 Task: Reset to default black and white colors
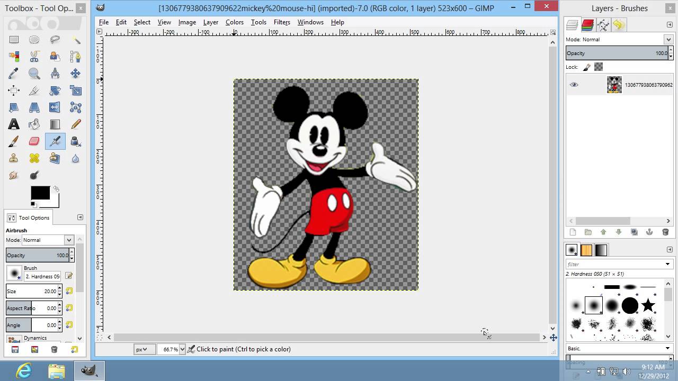[33, 204]
